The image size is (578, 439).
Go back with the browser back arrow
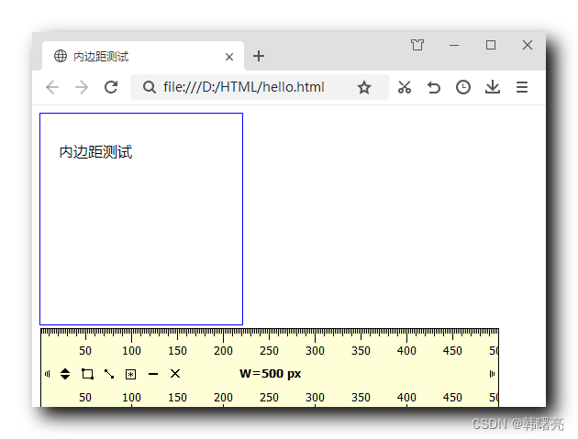[52, 88]
